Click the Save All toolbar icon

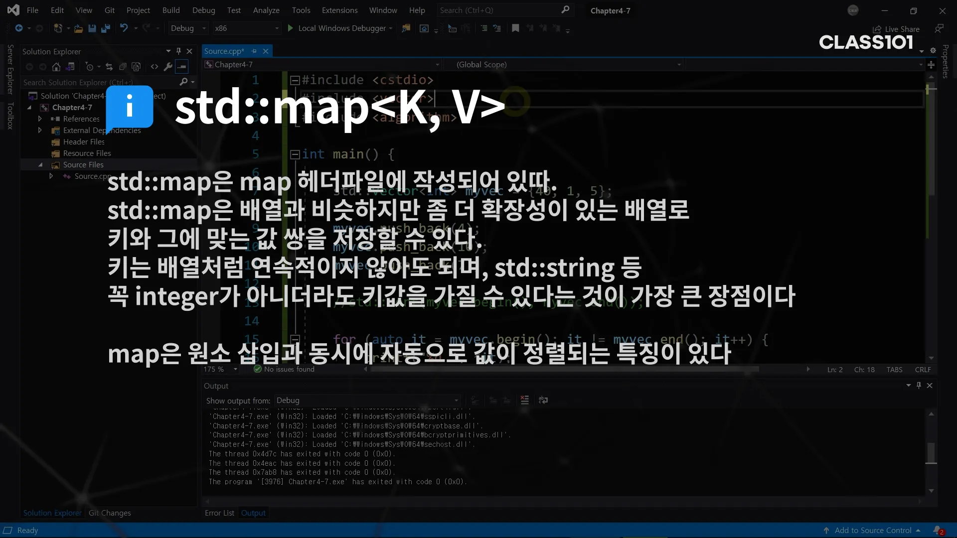pos(105,28)
